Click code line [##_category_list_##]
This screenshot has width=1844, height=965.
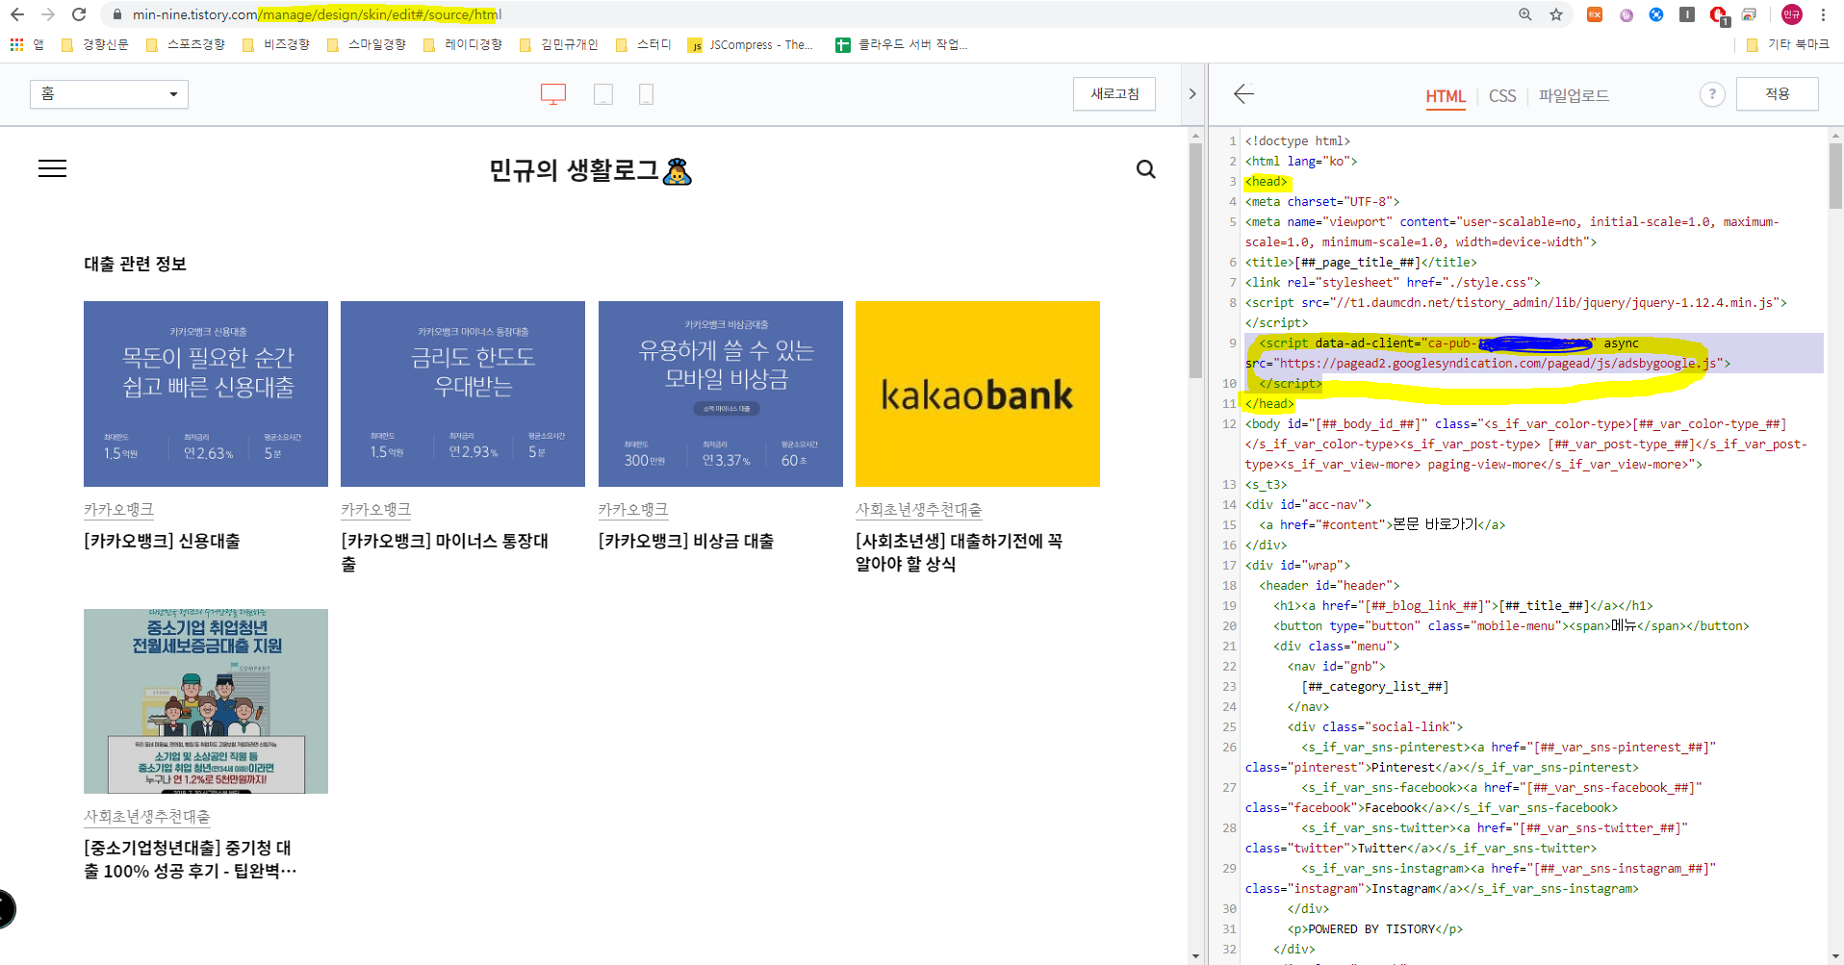point(1375,687)
